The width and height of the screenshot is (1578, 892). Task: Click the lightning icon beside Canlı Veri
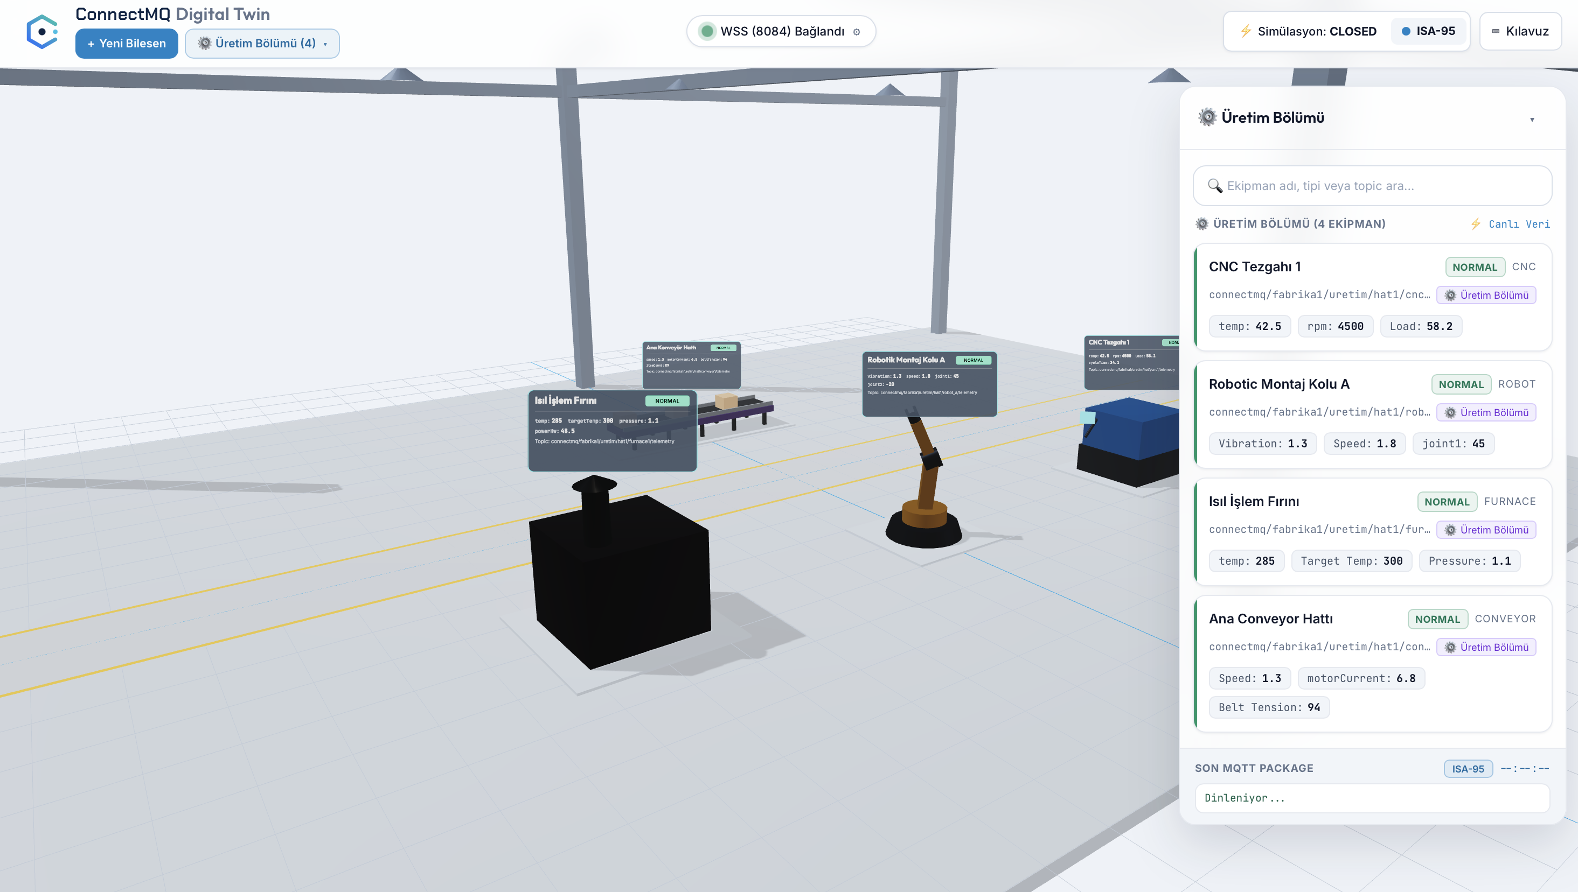[x=1476, y=224]
